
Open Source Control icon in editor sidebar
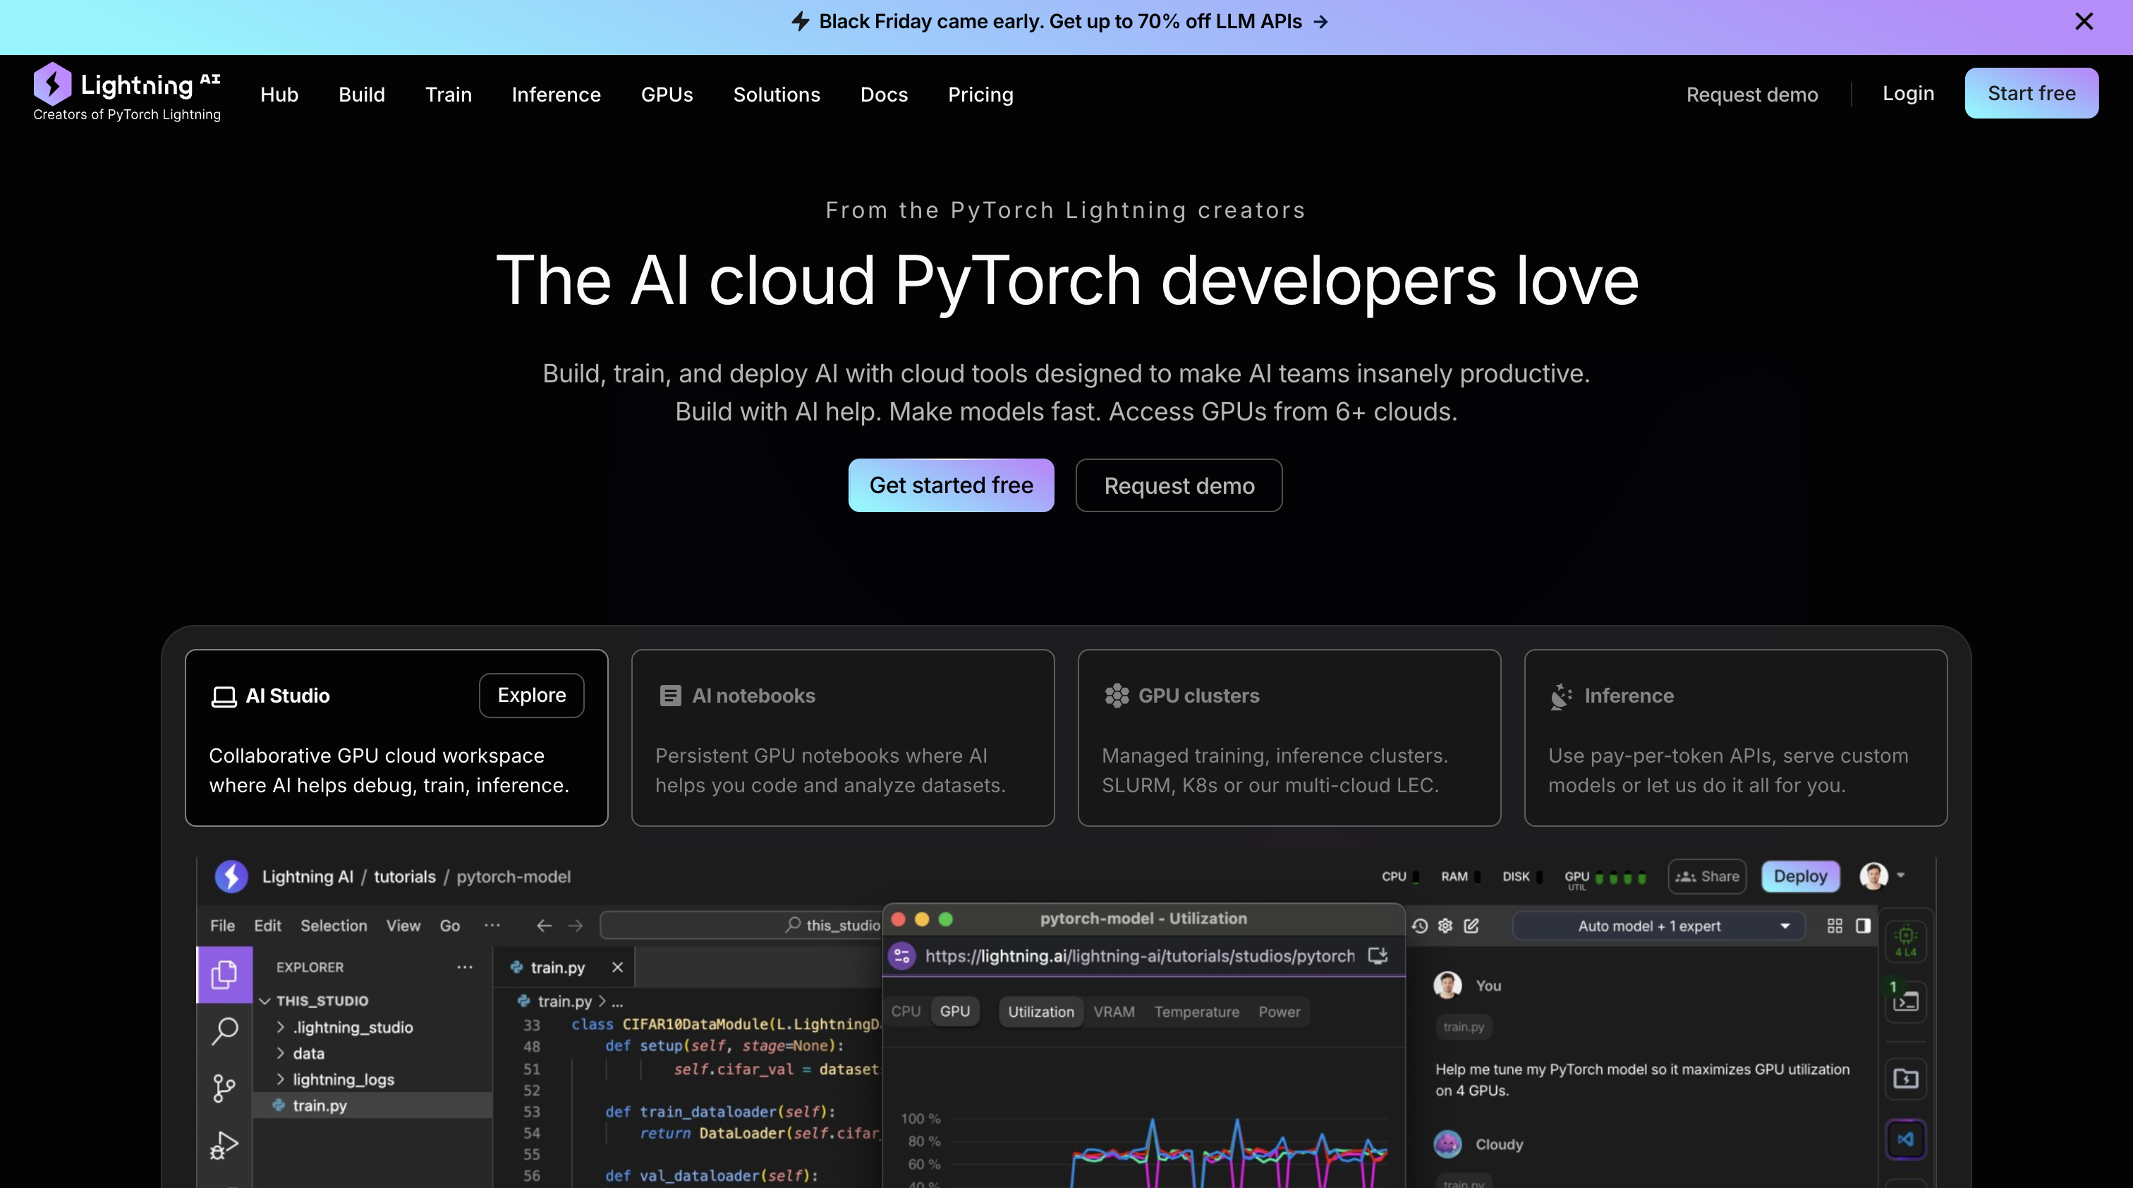(224, 1087)
